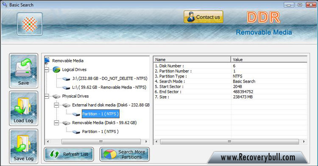This screenshot has width=318, height=166.
Task: Click the Refresh List button
Action: click(x=69, y=154)
